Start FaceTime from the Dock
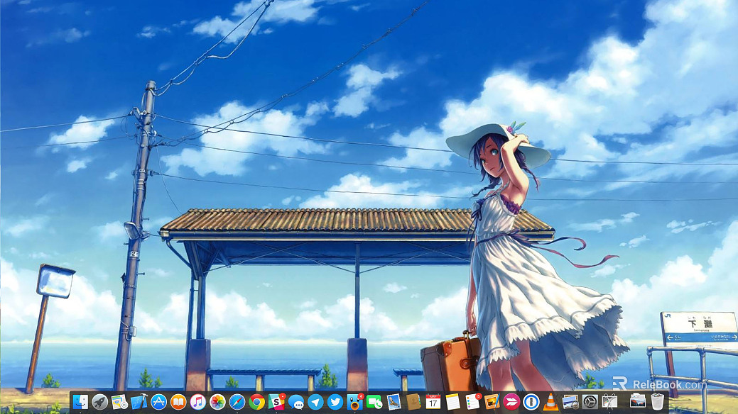Screen dimensions: 738x414 [374, 402]
